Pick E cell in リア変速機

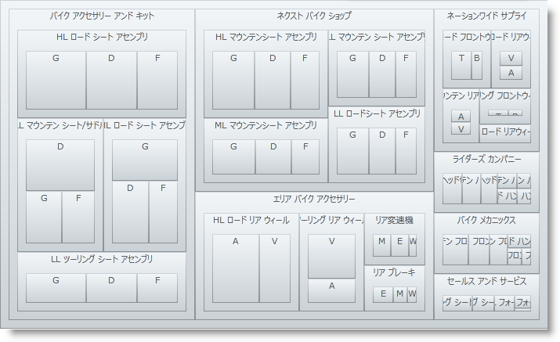coord(399,245)
